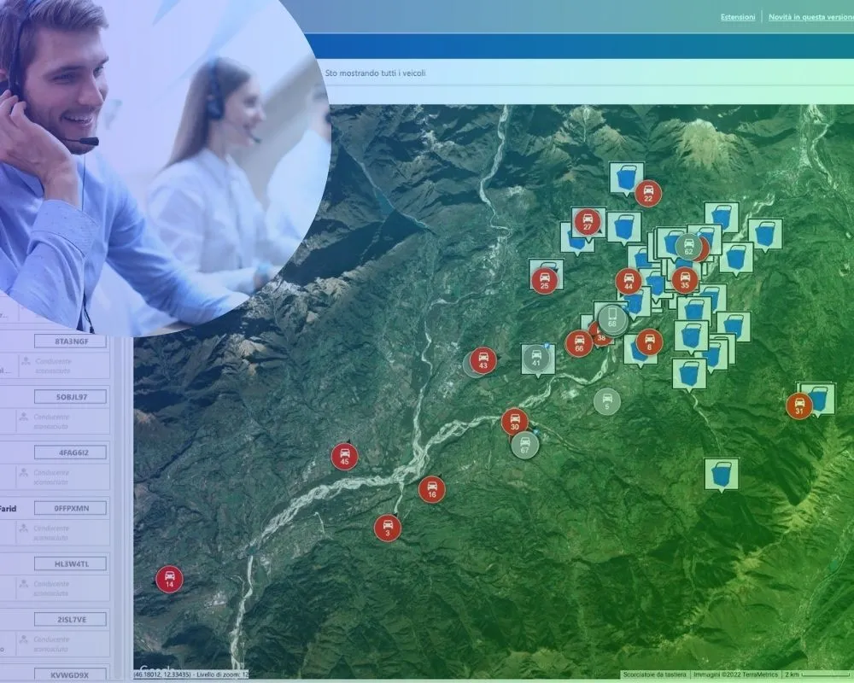
Task: Click driver field under plate 5OBJL97
Action: [53, 421]
